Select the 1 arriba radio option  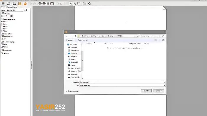(2, 21)
